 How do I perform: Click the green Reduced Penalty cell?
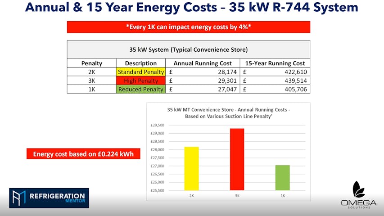(141, 89)
